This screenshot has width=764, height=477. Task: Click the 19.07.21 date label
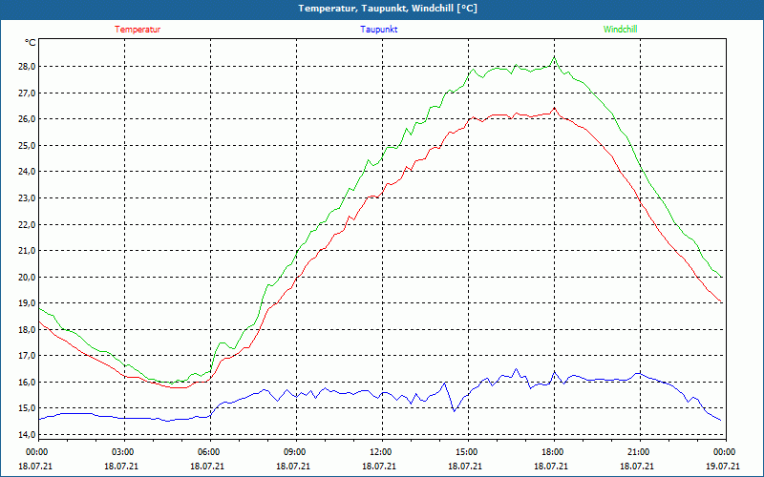point(723,466)
